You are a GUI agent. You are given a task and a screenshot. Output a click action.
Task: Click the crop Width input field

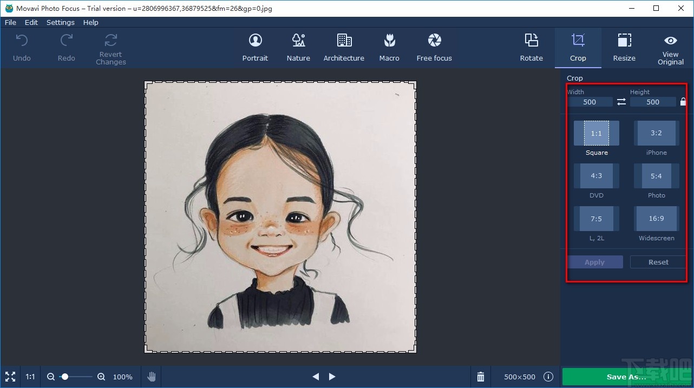[x=591, y=102]
